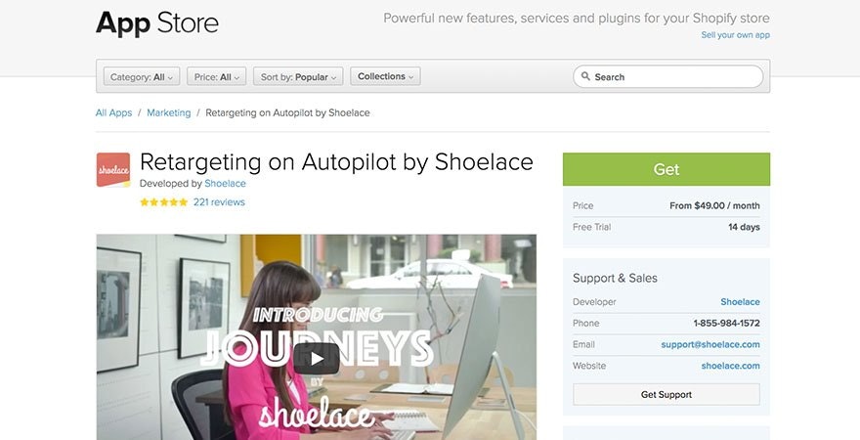Click the five-star rating icons
860x440 pixels.
coord(163,201)
